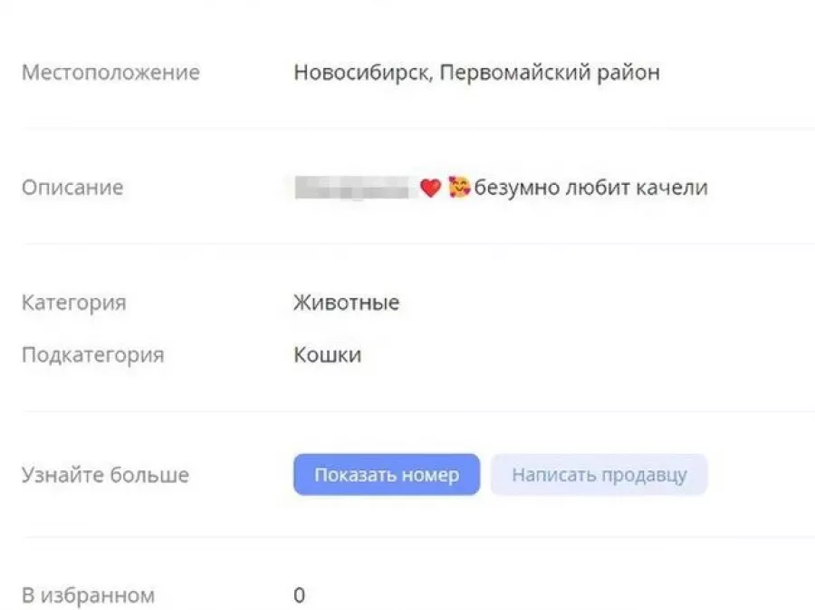Image resolution: width=815 pixels, height=610 pixels.
Task: Click the text безумно любит качели
Action: 590,189
